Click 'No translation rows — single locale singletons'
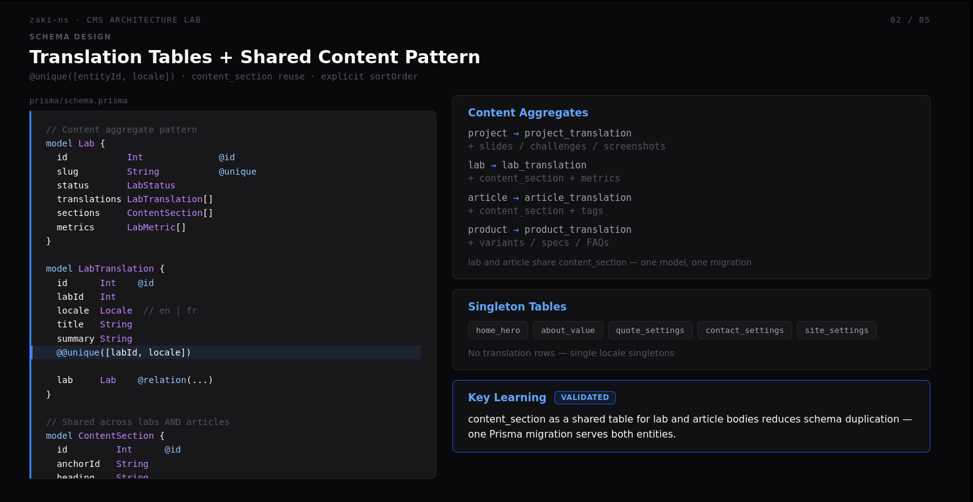The height and width of the screenshot is (502, 973). [x=571, y=353]
